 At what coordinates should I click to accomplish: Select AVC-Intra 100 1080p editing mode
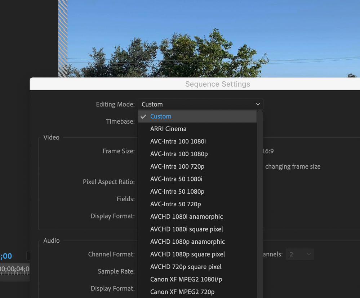pyautogui.click(x=179, y=154)
